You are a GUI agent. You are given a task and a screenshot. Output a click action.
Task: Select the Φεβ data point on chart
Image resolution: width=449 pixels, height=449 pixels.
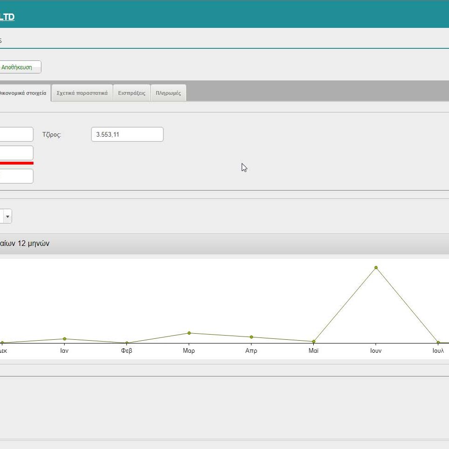point(127,343)
